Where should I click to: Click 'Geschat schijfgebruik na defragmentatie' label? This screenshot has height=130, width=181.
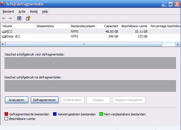point(33,77)
